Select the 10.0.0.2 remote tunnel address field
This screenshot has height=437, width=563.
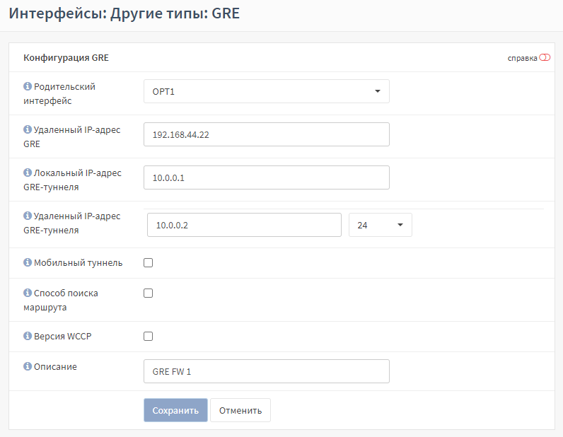[244, 225]
